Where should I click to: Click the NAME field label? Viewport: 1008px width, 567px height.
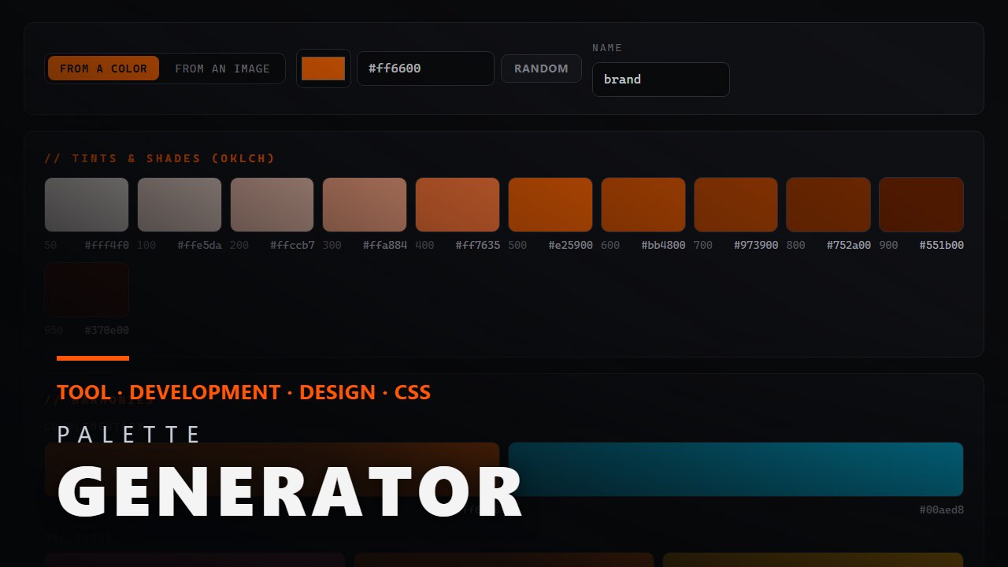click(x=607, y=48)
